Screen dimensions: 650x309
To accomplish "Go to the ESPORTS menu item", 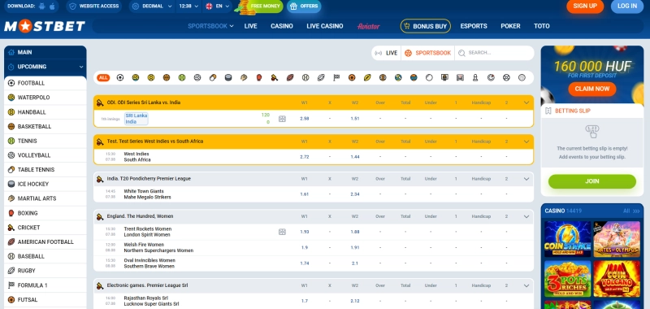I will 474,26.
